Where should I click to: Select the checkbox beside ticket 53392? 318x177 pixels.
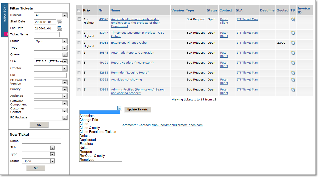(x=79, y=80)
